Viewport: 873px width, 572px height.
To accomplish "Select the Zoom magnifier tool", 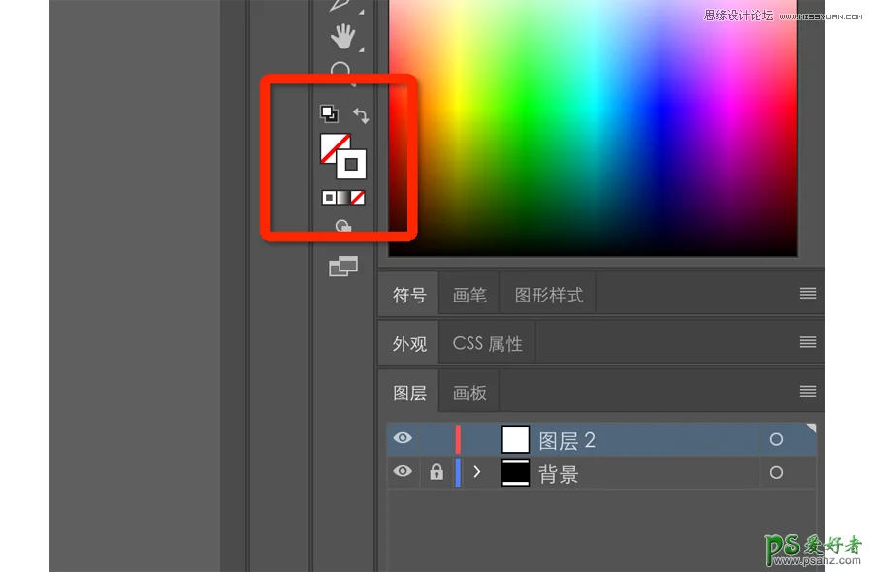I will tap(341, 73).
